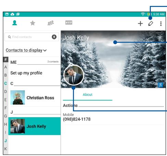Jump to index letter C
Screen dimensions: 167x156
(5, 83)
